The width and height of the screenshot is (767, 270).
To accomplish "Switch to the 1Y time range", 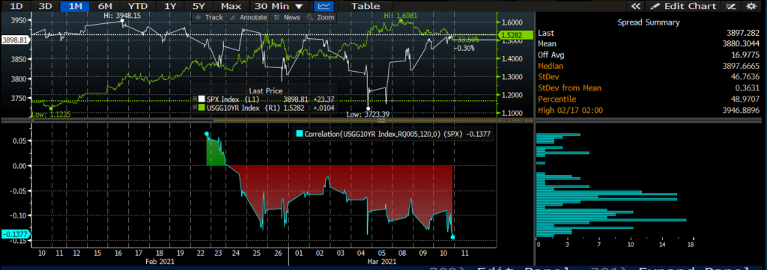I will 170,6.
